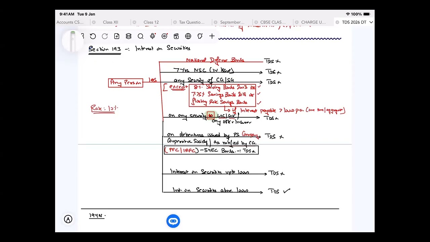The width and height of the screenshot is (430, 242).
Task: Add a new page with the page-plus icon
Action: 117,36
